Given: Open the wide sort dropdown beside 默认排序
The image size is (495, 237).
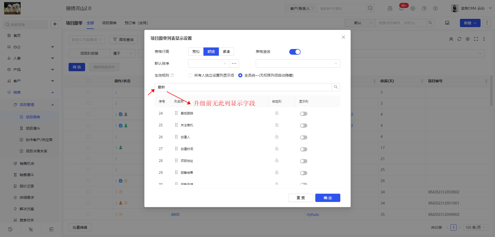Looking at the screenshot, I should coord(298,63).
